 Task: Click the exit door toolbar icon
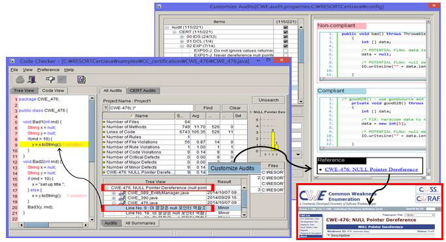click(x=31, y=80)
